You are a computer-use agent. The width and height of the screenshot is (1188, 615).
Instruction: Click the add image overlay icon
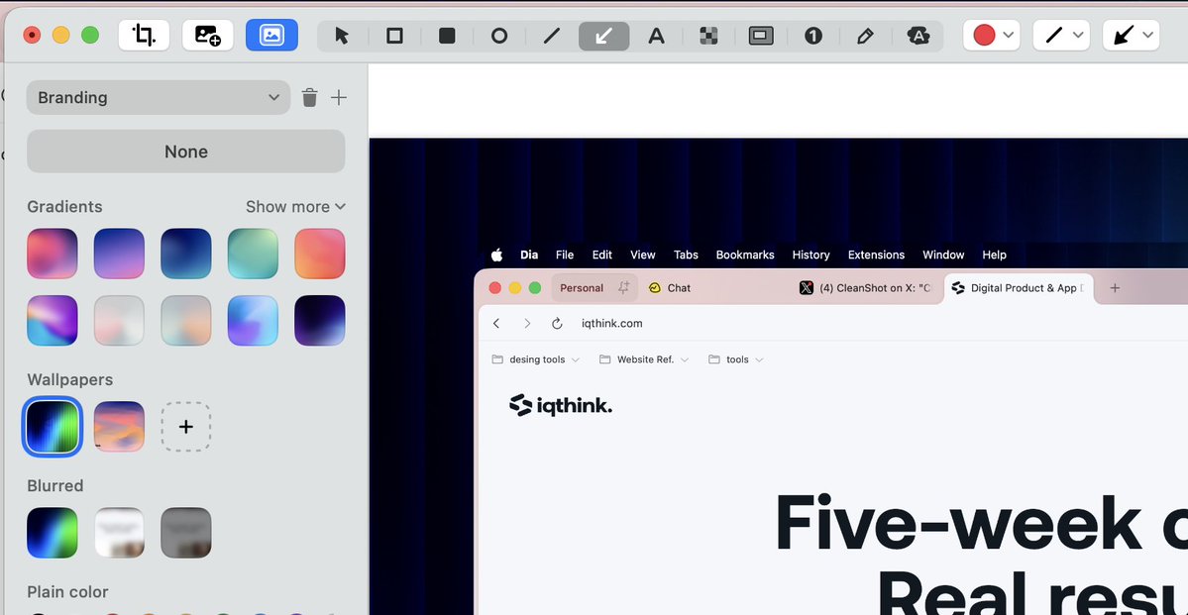[x=208, y=35]
